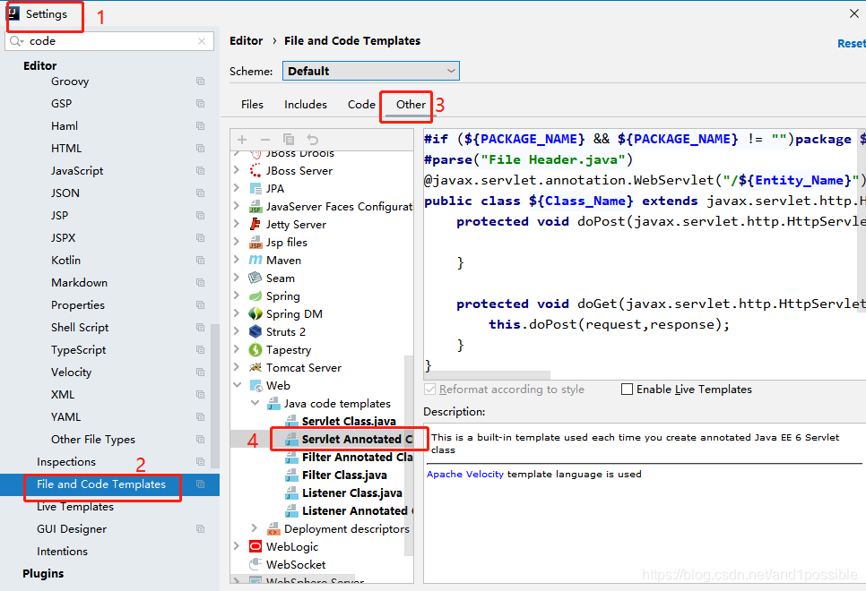Image resolution: width=866 pixels, height=591 pixels.
Task: Toggle Reformat according to style checkbox
Action: pyautogui.click(x=429, y=389)
